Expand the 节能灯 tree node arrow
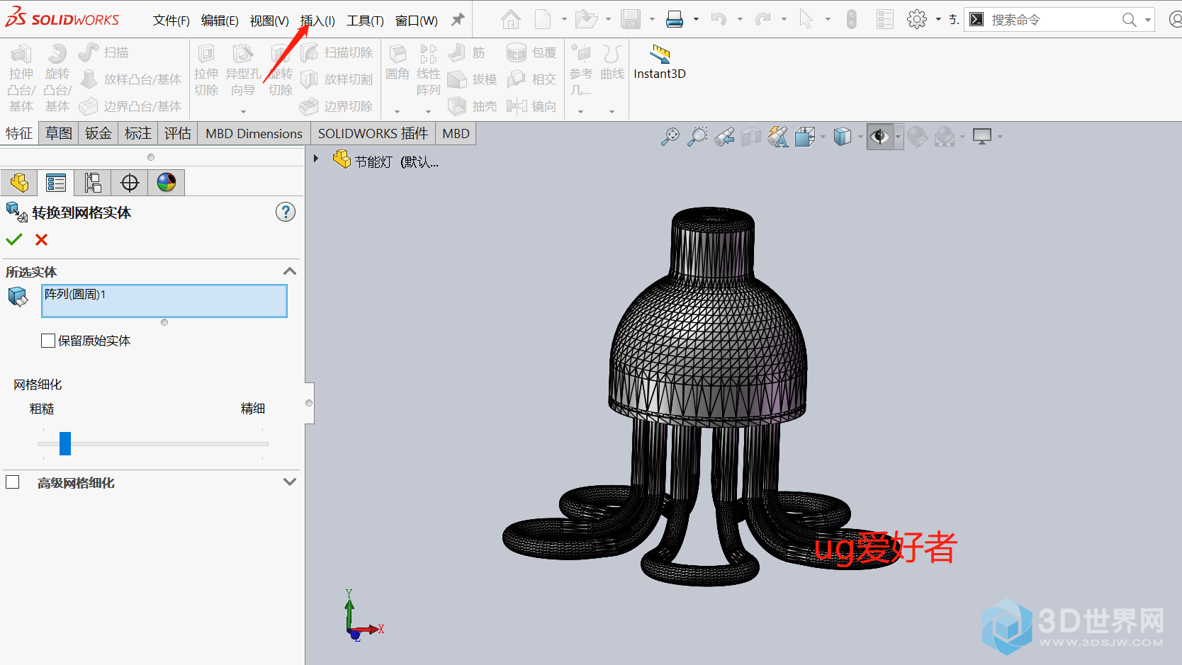 316,159
